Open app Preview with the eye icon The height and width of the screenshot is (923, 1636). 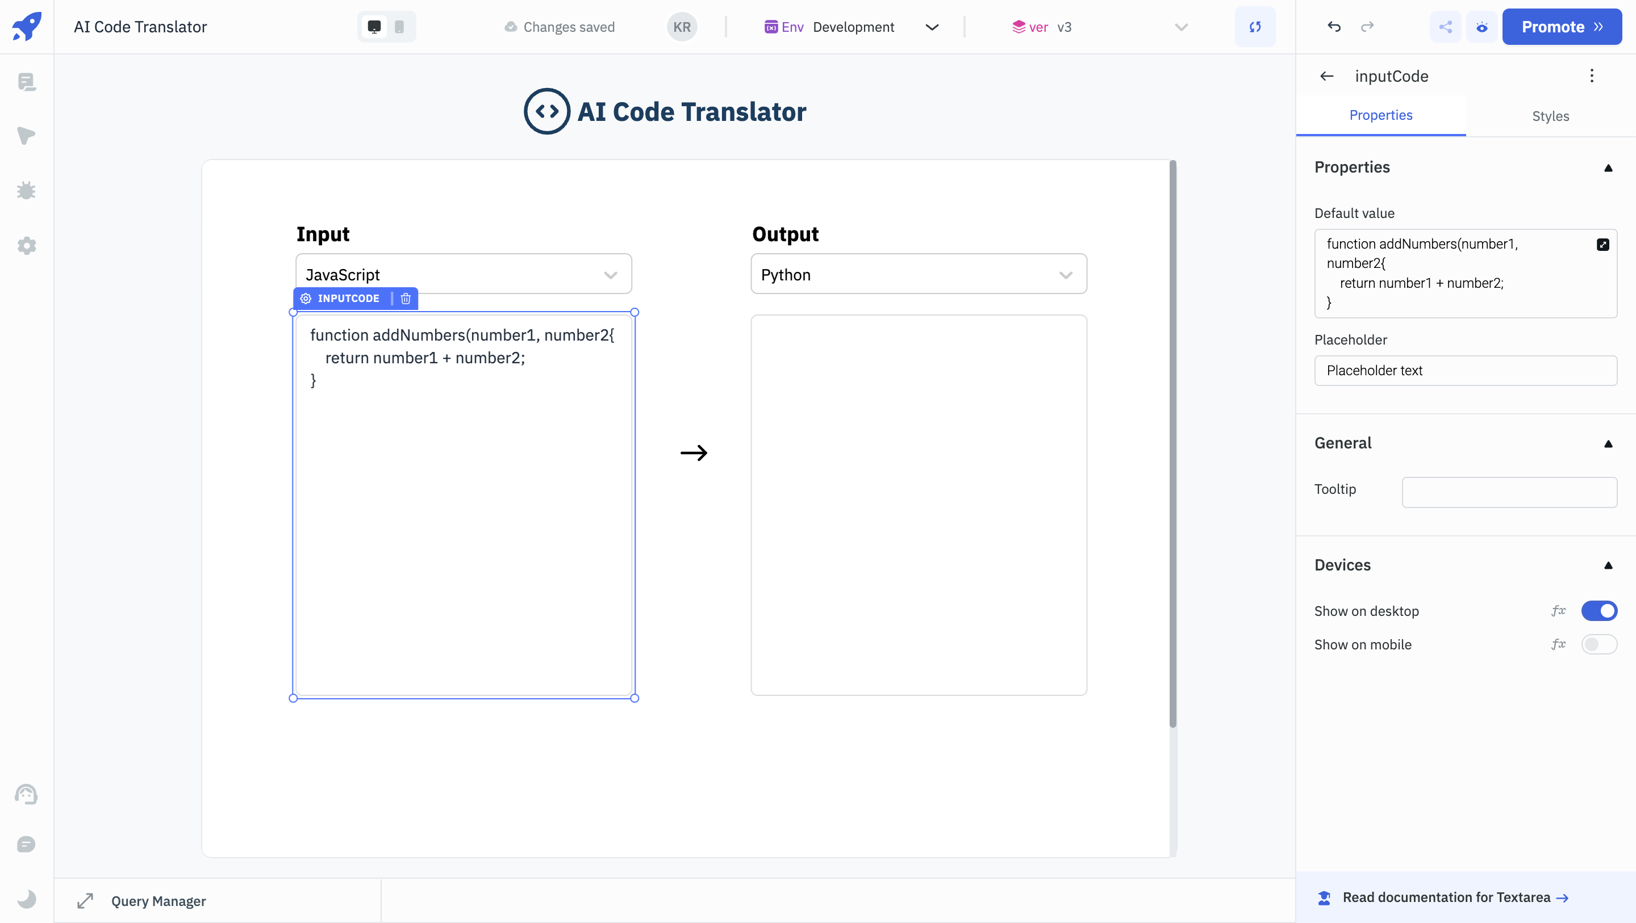[1482, 27]
